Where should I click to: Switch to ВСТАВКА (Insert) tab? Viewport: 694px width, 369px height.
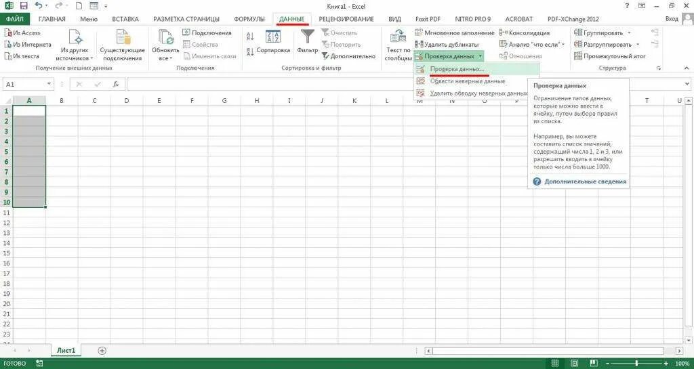tap(125, 19)
